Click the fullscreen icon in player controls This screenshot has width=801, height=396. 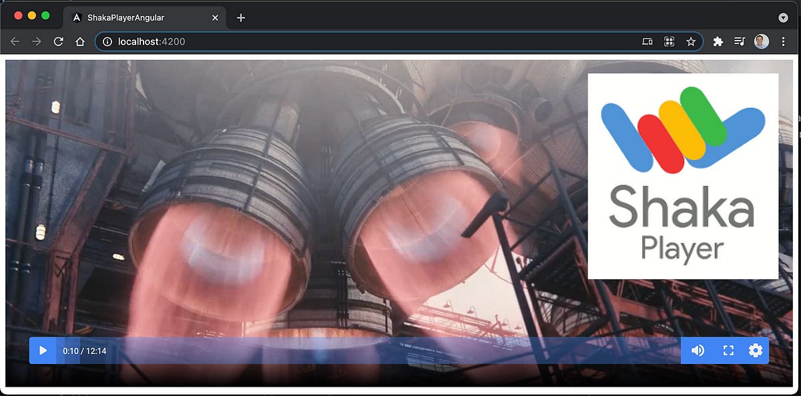pyautogui.click(x=728, y=350)
